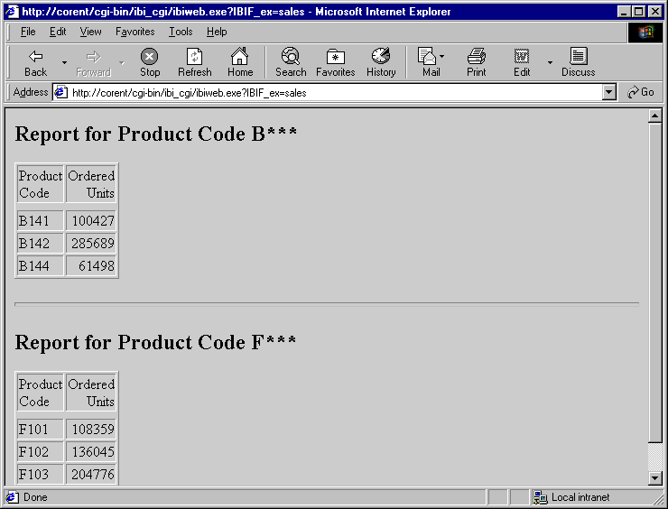Expand the Address bar dropdown arrow

click(608, 92)
